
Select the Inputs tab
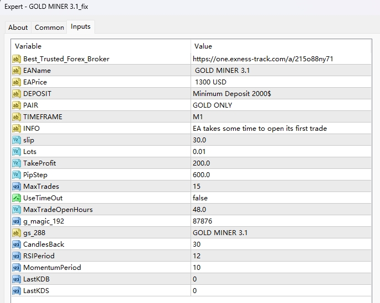81,26
